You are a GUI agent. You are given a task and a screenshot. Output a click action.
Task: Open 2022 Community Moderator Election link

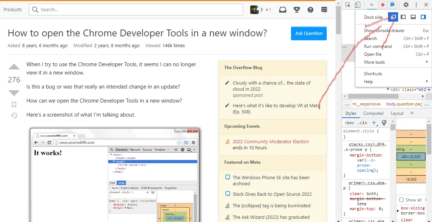click(x=270, y=141)
